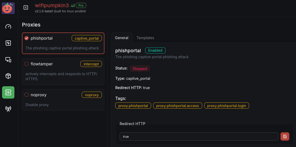Click the proxy.phishportal tag
Screen dimensions: 296x147
133,106
